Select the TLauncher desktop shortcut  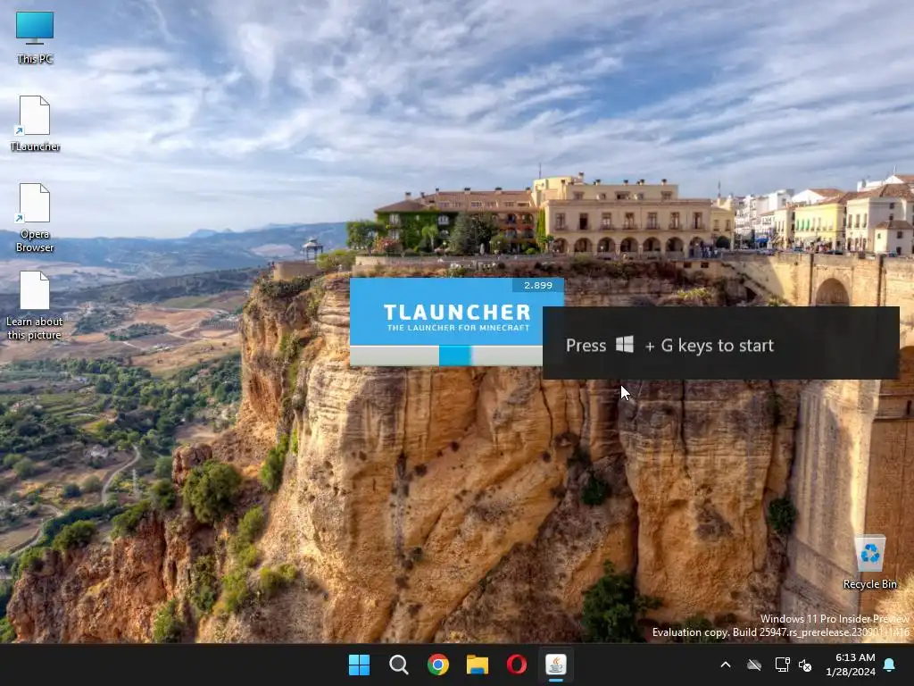[35, 123]
